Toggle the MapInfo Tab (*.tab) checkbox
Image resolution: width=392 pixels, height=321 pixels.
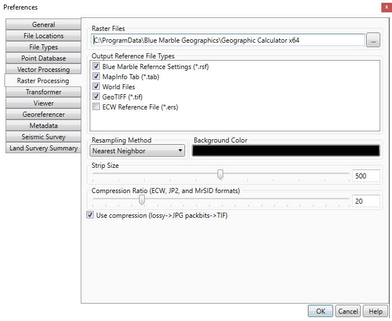(96, 77)
